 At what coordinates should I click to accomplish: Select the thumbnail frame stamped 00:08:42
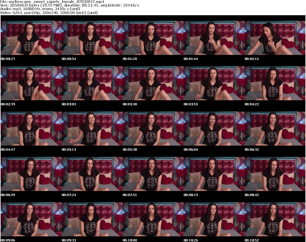tap(275, 174)
